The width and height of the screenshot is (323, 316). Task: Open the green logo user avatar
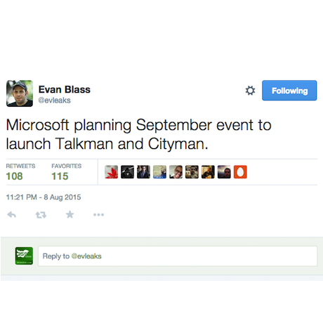24,256
